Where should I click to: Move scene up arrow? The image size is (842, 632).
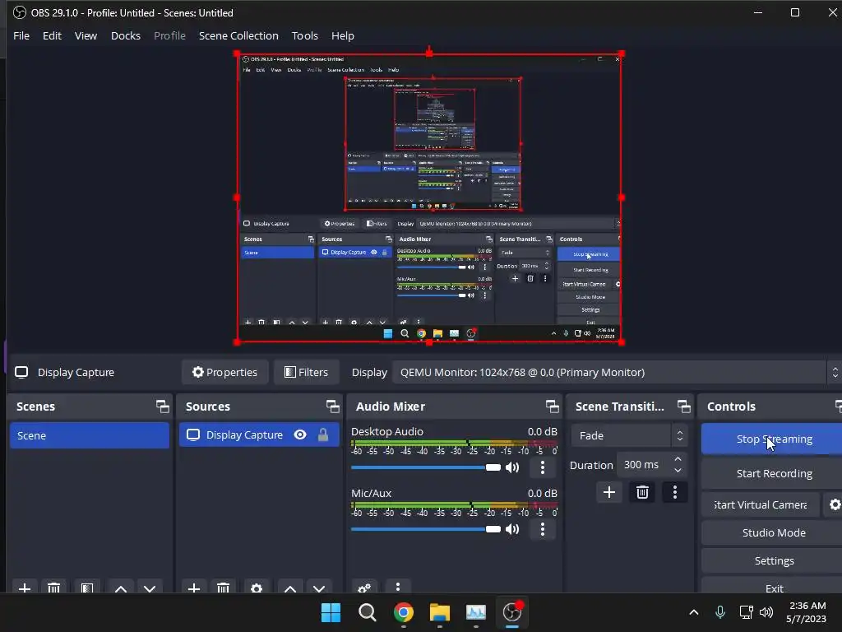(121, 588)
